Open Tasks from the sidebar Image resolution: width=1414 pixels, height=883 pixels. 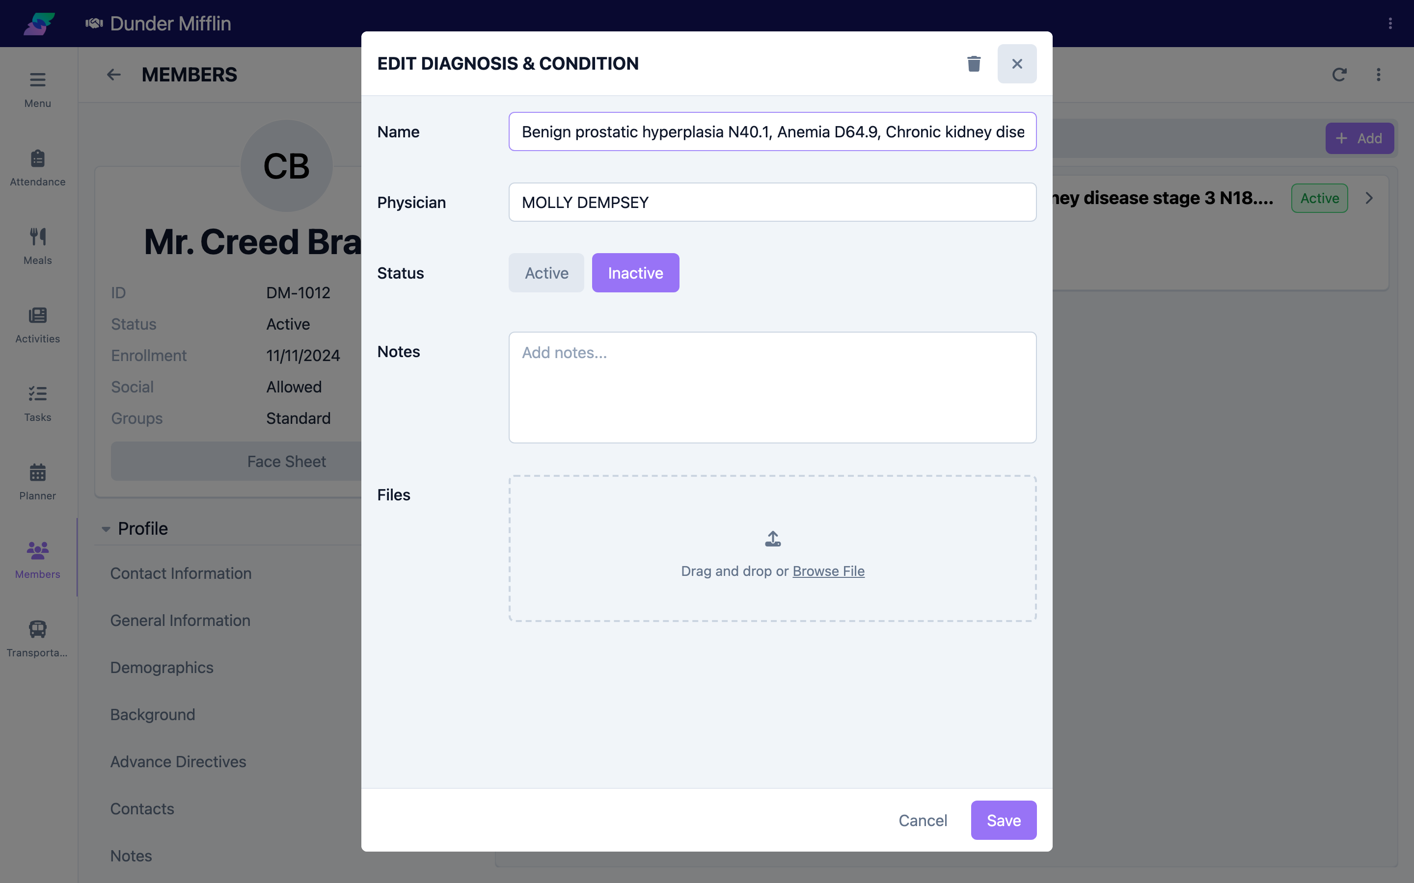click(37, 404)
